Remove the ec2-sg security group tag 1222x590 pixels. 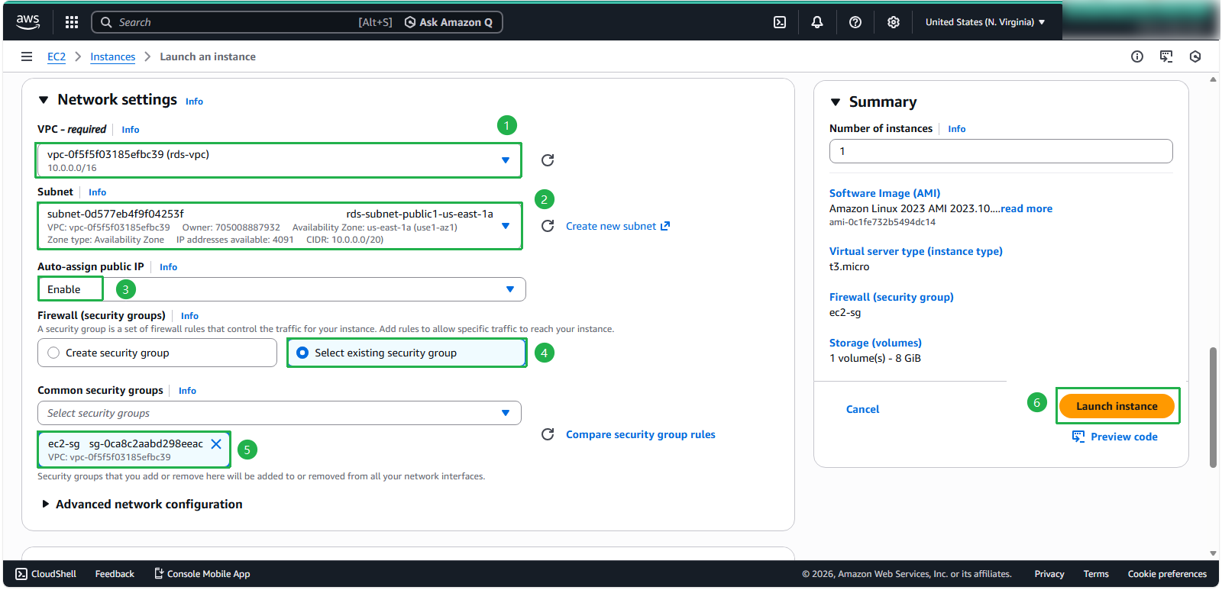click(x=216, y=443)
